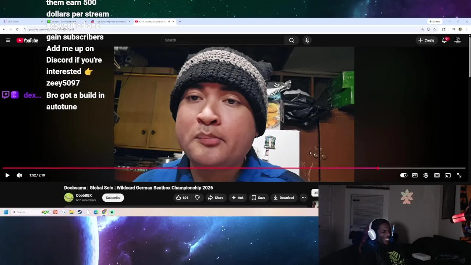This screenshot has width=471, height=265.
Task: Turn on closed captions
Action: coord(415,175)
